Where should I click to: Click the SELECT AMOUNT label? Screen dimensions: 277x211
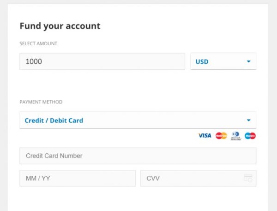coord(38,43)
